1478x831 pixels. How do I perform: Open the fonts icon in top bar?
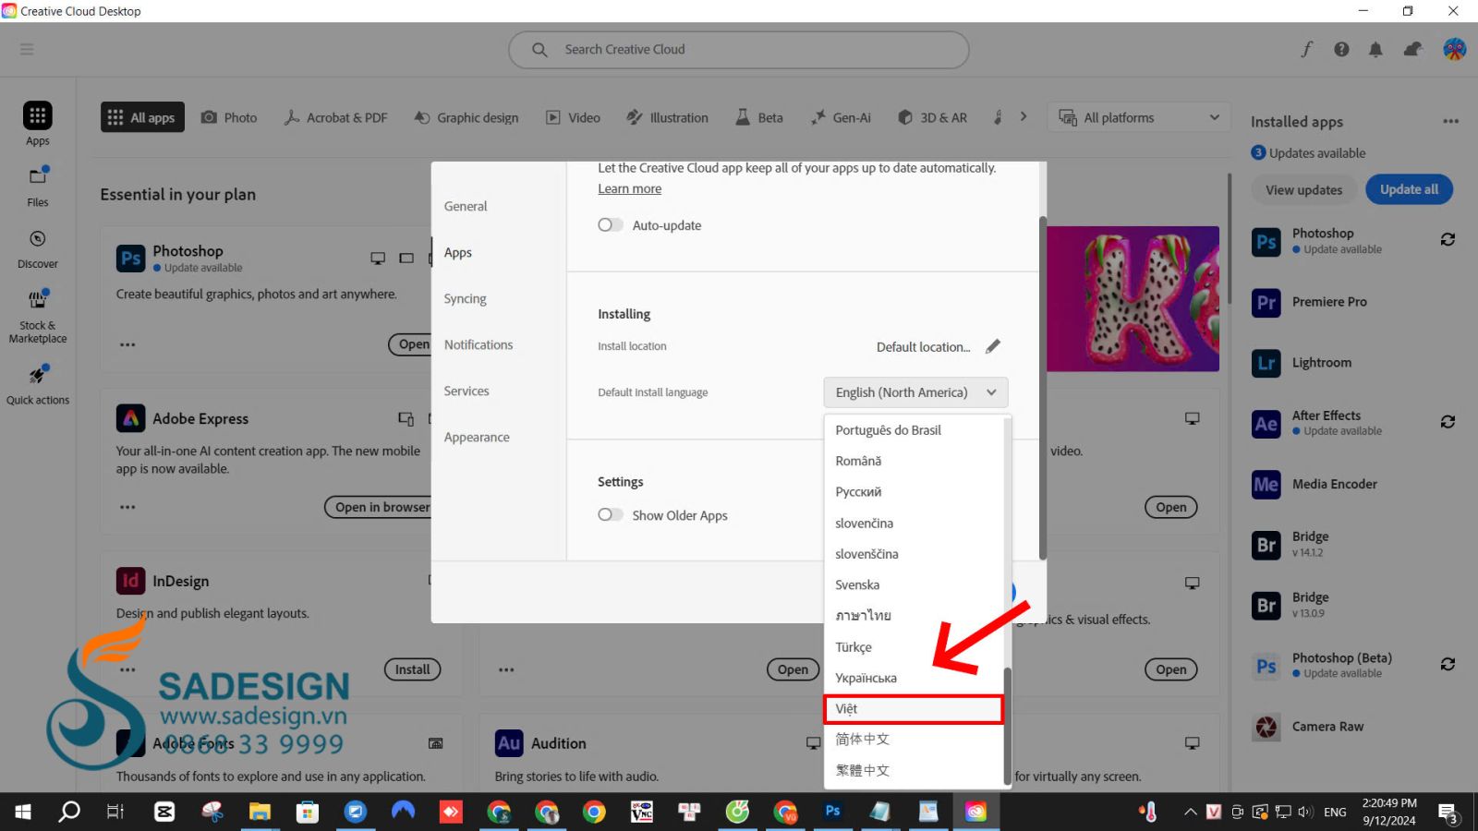(1306, 49)
